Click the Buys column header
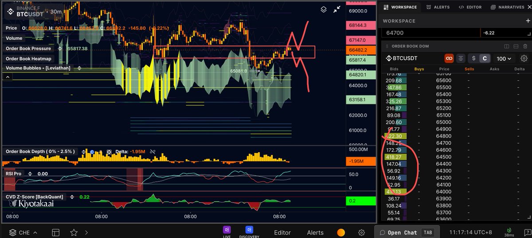532x238 pixels. (419, 69)
